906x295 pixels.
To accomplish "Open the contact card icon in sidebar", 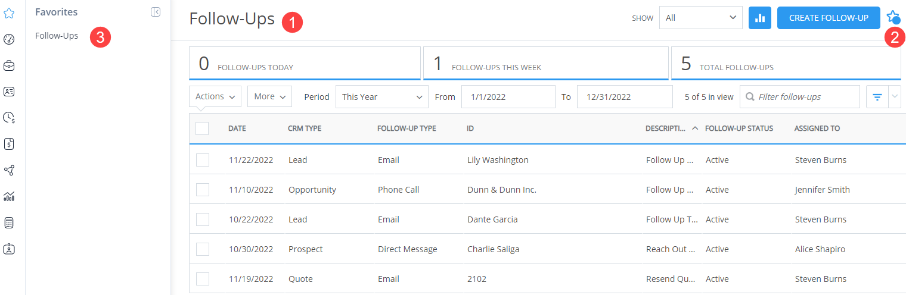I will [x=9, y=92].
